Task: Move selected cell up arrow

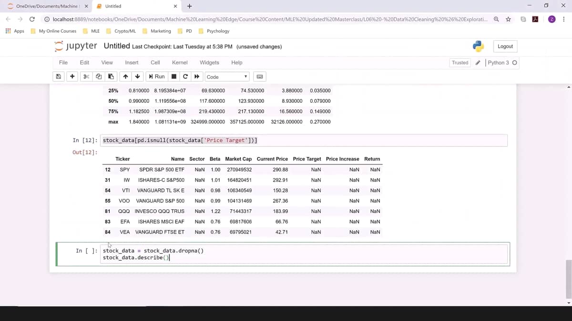Action: [x=125, y=77]
